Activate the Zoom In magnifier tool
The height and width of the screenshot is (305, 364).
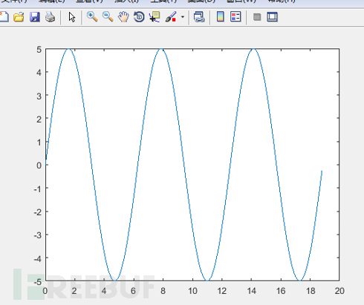(92, 17)
